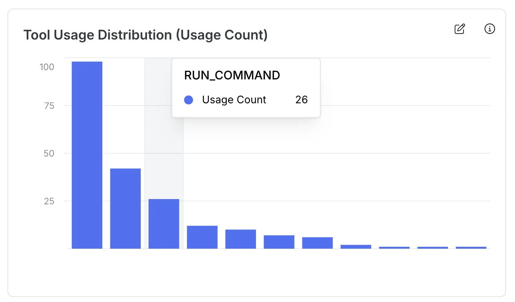Select the second-tallest bar in the chart
The width and height of the screenshot is (515, 302).
125,208
